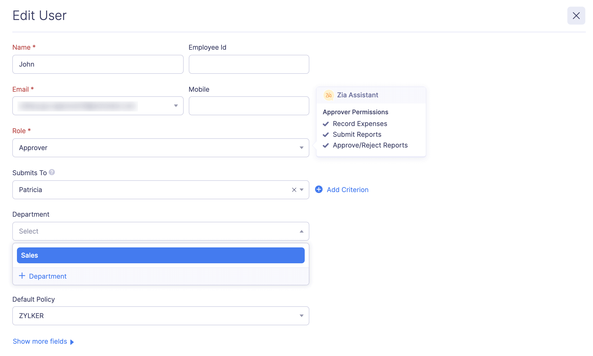Close the Edit User dialog
This screenshot has width=593, height=356.
[576, 16]
